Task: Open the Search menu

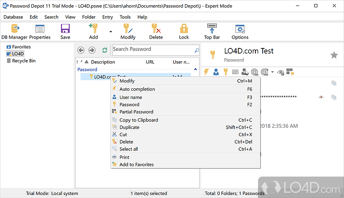Action: coord(51,17)
